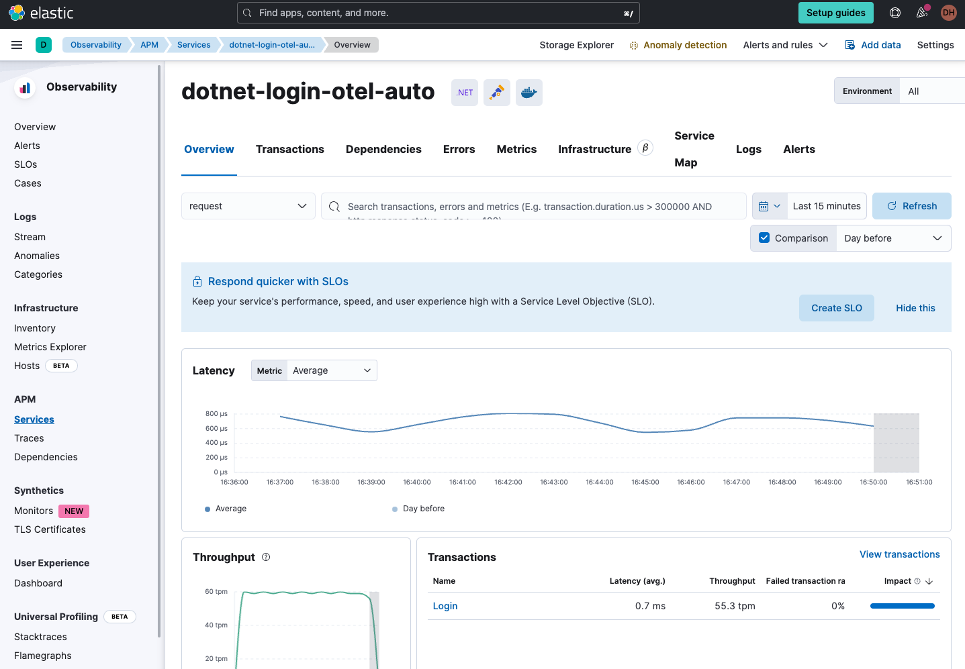Viewport: 965px width, 669px height.
Task: Expand the Day before comparison dropdown
Action: [x=892, y=238]
